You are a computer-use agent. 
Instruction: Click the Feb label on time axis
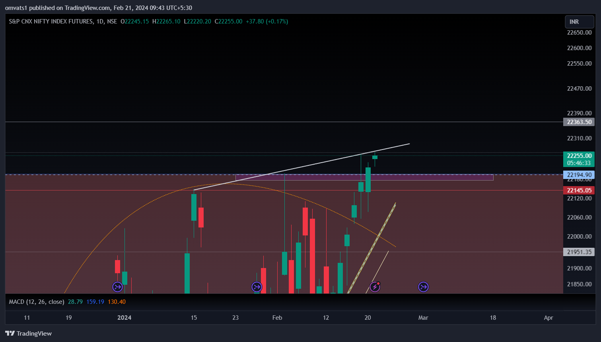coord(277,317)
